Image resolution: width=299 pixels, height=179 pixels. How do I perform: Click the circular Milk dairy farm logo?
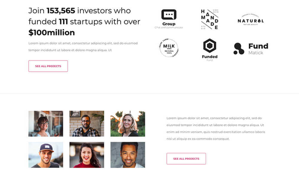[169, 48]
